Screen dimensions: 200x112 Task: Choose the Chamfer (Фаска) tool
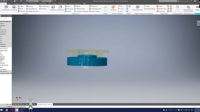[67, 6]
